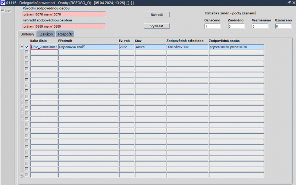The width and height of the screenshot is (296, 185).
Task: Open the Zakázky tab
Action: click(x=47, y=34)
